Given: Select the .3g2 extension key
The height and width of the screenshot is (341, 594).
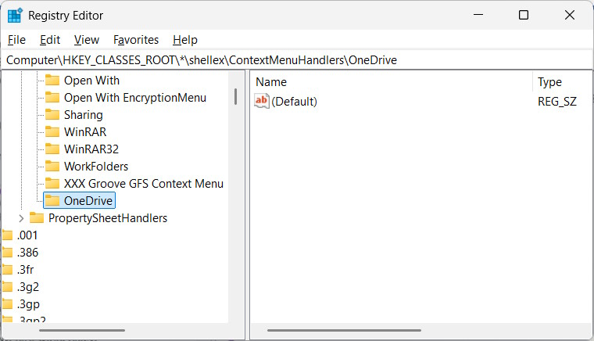Looking at the screenshot, I should click(x=28, y=287).
